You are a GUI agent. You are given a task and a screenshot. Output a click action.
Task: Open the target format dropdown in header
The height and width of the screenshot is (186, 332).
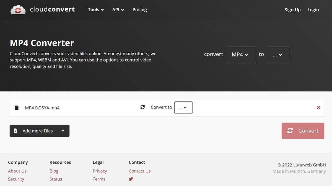pos(278,55)
